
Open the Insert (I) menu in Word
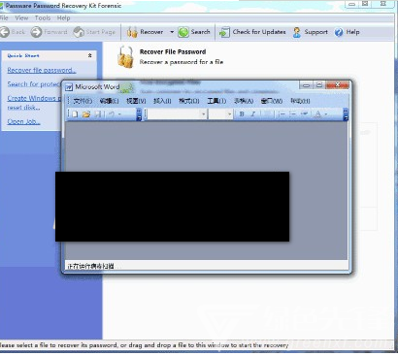(162, 101)
